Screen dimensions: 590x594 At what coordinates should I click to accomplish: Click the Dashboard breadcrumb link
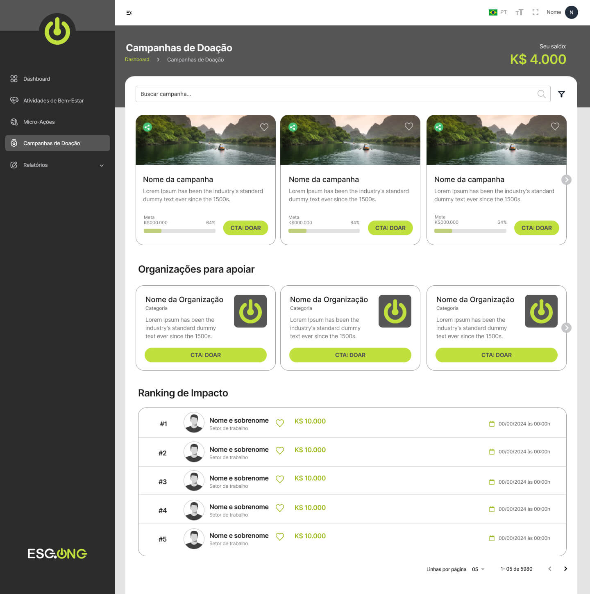click(137, 59)
